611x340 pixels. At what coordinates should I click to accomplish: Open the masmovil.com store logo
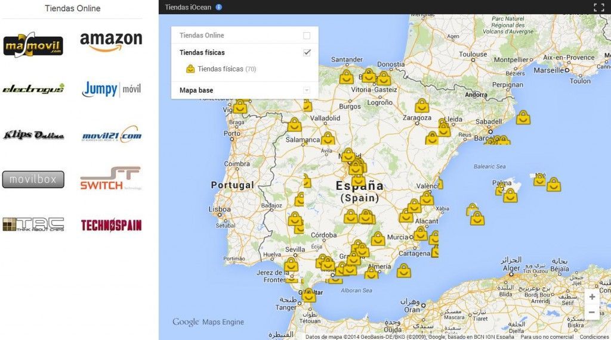coord(33,45)
